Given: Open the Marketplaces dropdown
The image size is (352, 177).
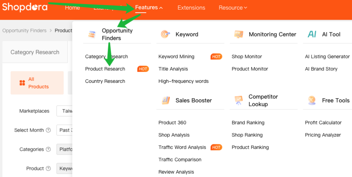Looking at the screenshot, I should pos(65,111).
